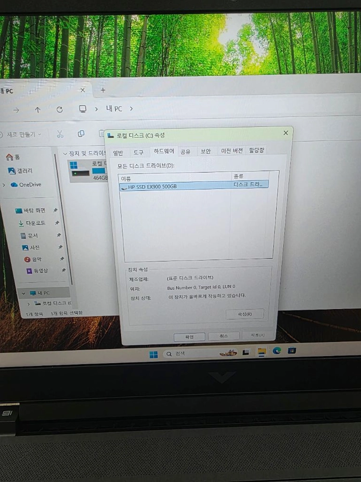Open the Windows Start menu
The image size is (361, 482).
click(154, 354)
